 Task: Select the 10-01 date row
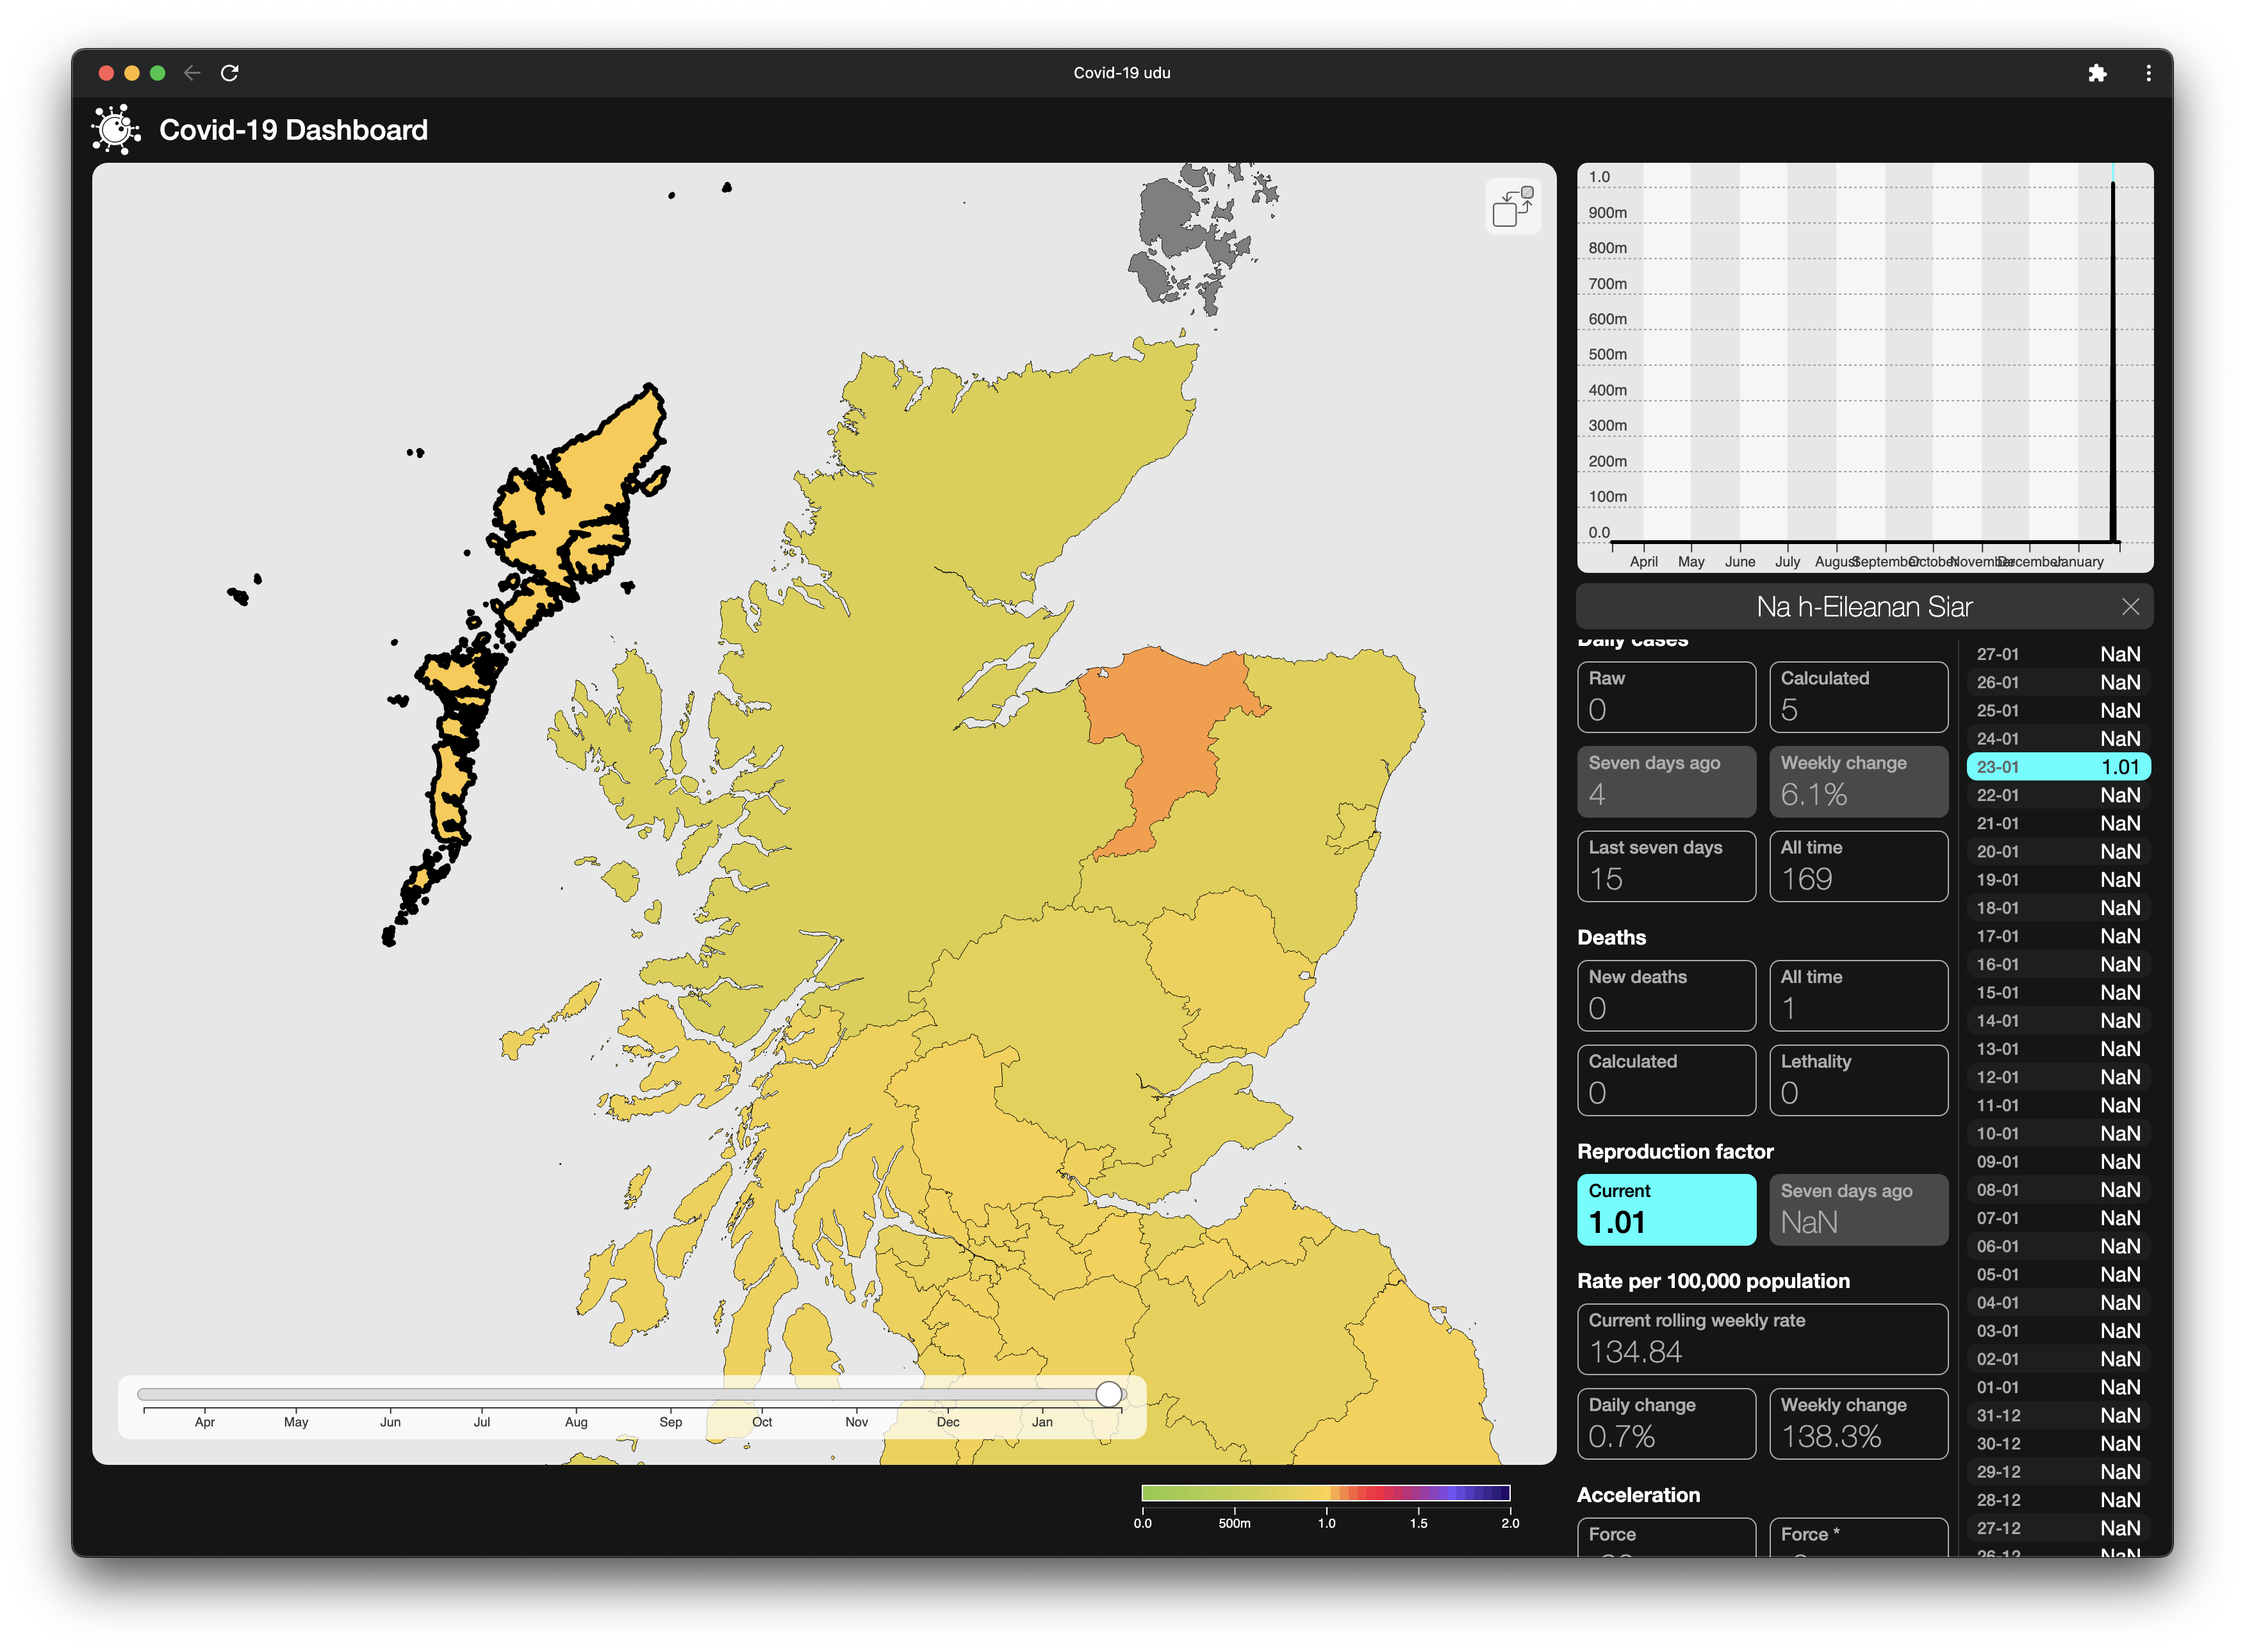click(x=2058, y=1133)
